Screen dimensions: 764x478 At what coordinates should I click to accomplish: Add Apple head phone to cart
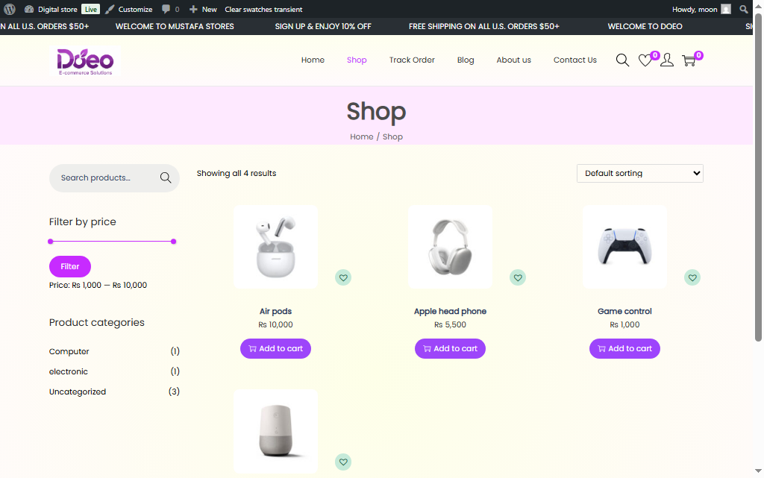(450, 348)
